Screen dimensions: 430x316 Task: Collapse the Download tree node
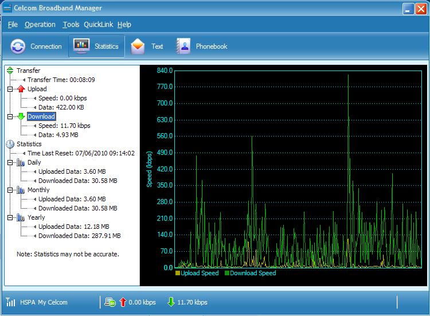pyautogui.click(x=10, y=116)
